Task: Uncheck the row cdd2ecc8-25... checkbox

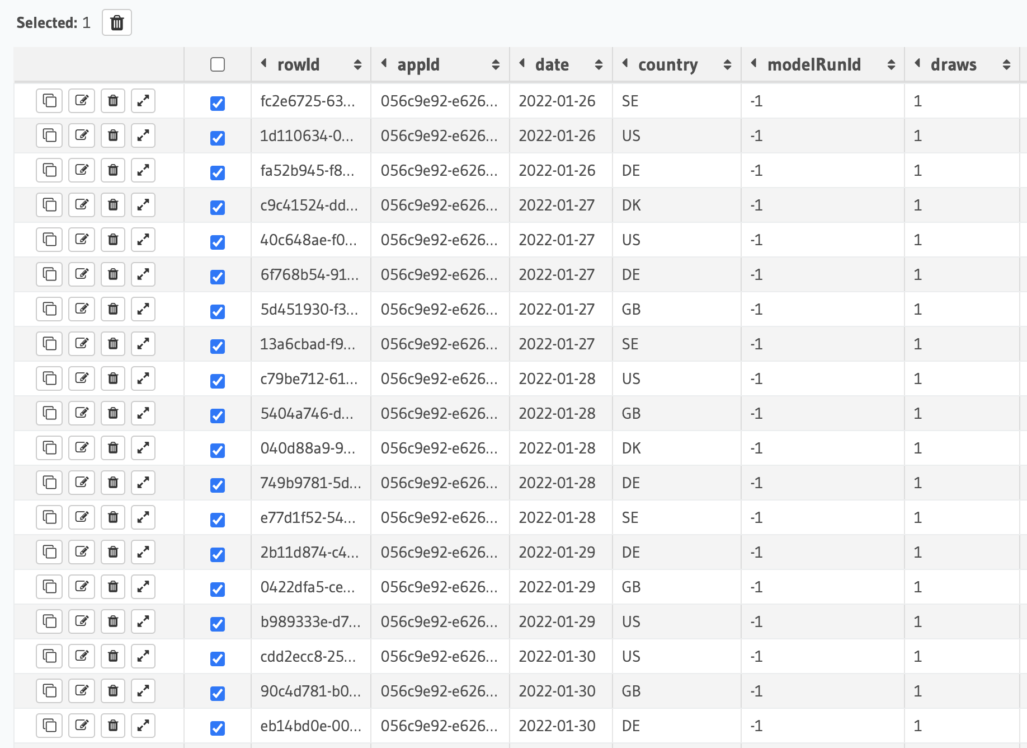Action: pyautogui.click(x=218, y=658)
